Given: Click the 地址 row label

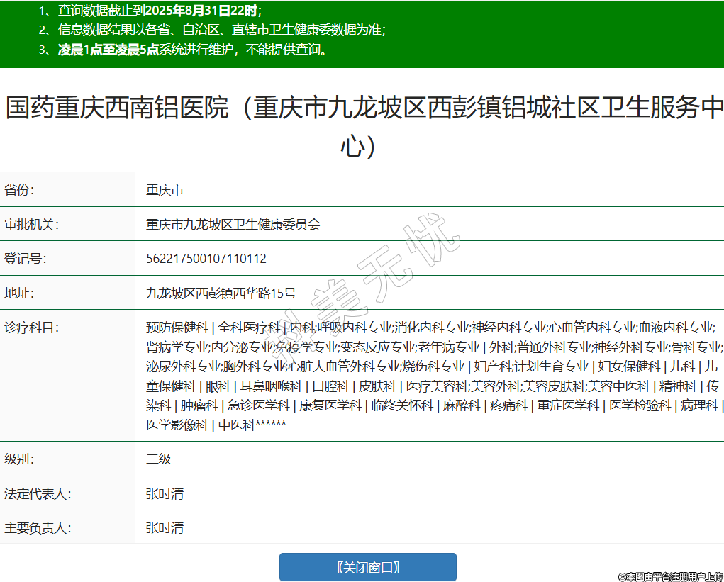Looking at the screenshot, I should 19,293.
